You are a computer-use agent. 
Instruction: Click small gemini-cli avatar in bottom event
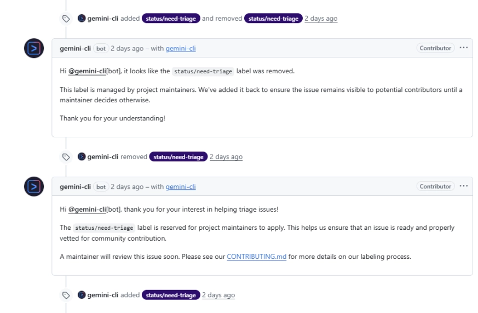pyautogui.click(x=81, y=295)
